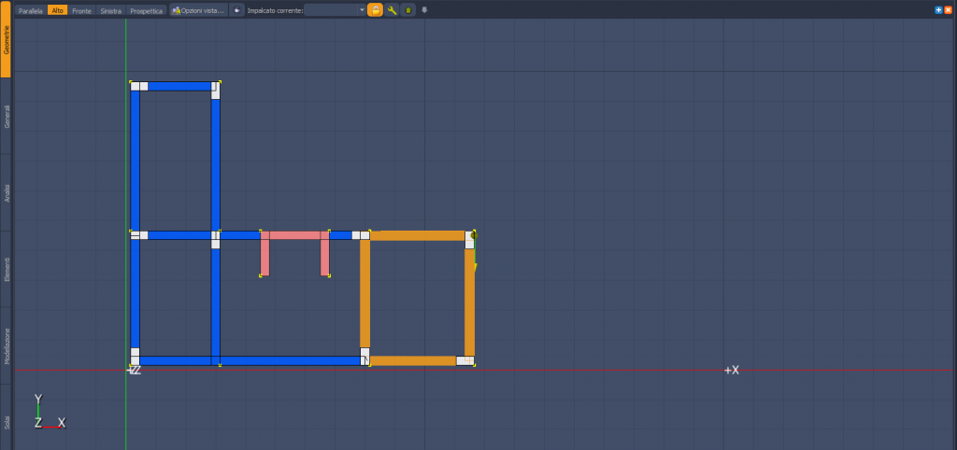
Task: Select the right pink vertical wall stub
Action: 324,258
